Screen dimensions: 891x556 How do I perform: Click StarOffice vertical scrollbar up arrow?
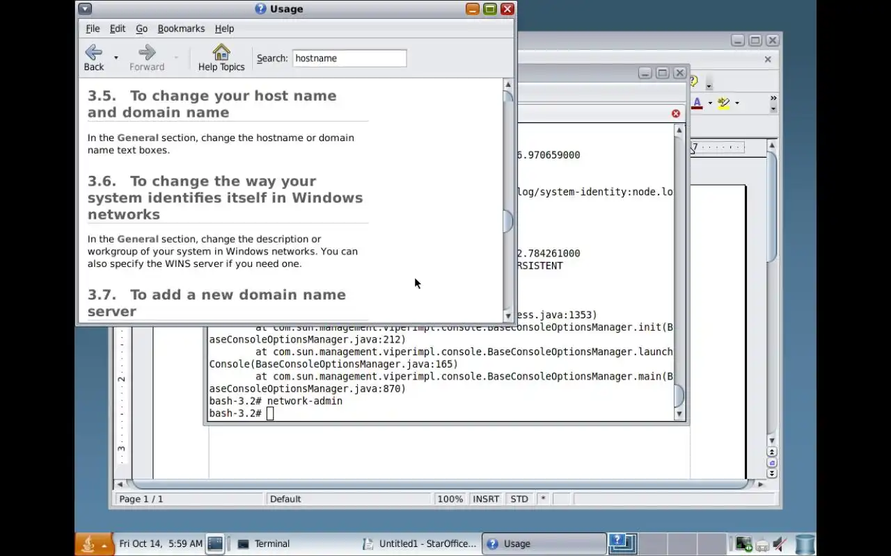772,145
